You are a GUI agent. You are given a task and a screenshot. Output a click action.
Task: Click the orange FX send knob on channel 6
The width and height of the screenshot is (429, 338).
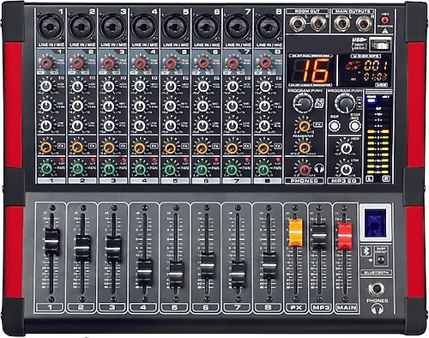point(202,148)
